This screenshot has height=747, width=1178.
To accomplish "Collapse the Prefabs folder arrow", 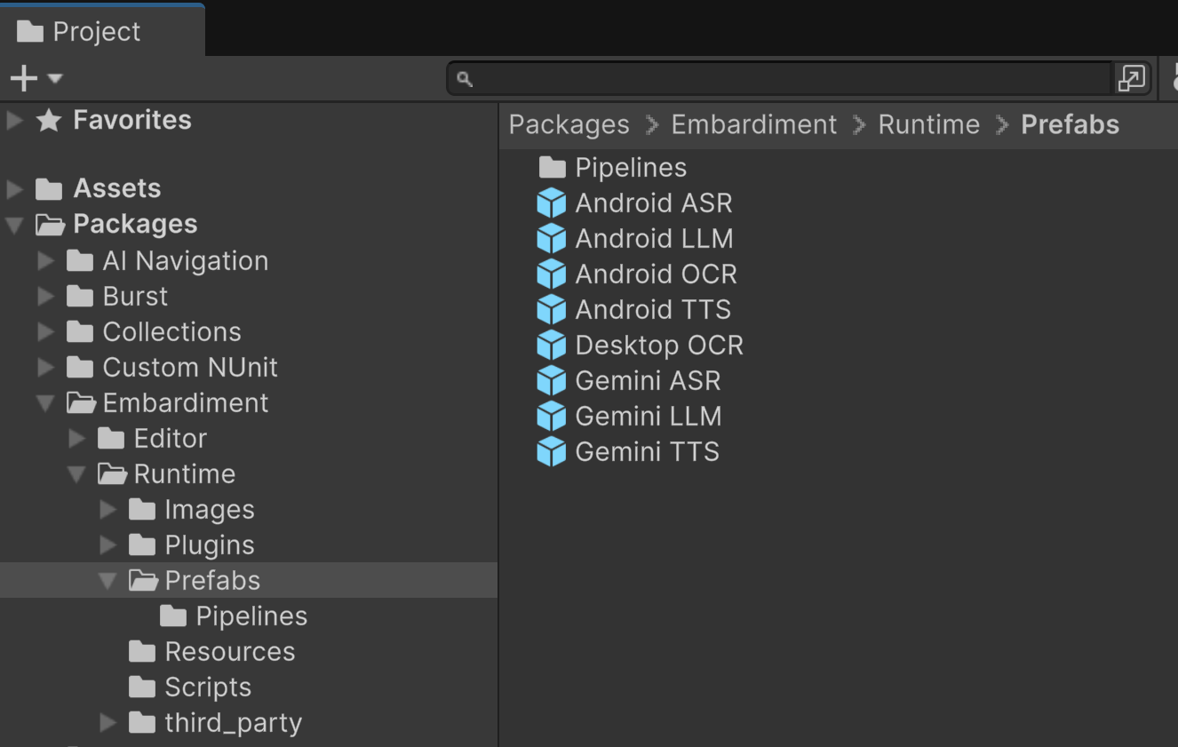I will (x=107, y=582).
